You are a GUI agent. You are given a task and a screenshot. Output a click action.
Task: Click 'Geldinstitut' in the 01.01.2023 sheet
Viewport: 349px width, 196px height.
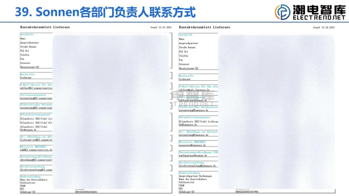pos(27,183)
